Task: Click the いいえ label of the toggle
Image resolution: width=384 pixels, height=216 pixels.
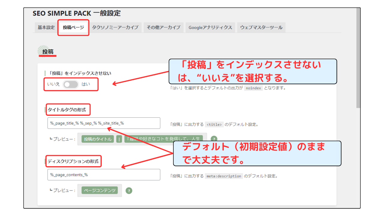Action: [x=53, y=85]
